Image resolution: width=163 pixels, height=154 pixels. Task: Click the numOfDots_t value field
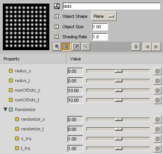coord(75,100)
